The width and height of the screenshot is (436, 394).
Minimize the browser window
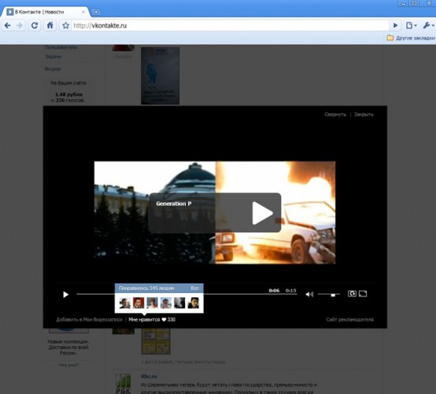point(403,3)
